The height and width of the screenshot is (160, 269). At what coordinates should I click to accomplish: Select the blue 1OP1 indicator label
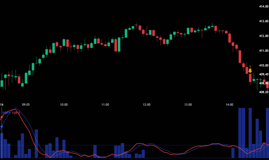[6, 113]
